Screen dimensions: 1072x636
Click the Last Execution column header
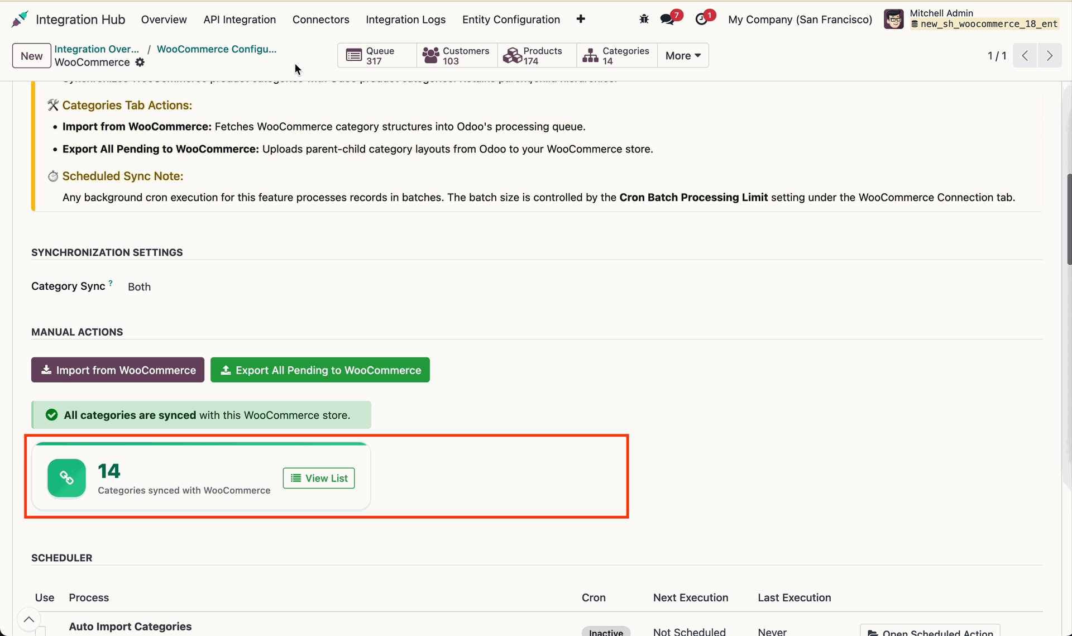click(795, 597)
